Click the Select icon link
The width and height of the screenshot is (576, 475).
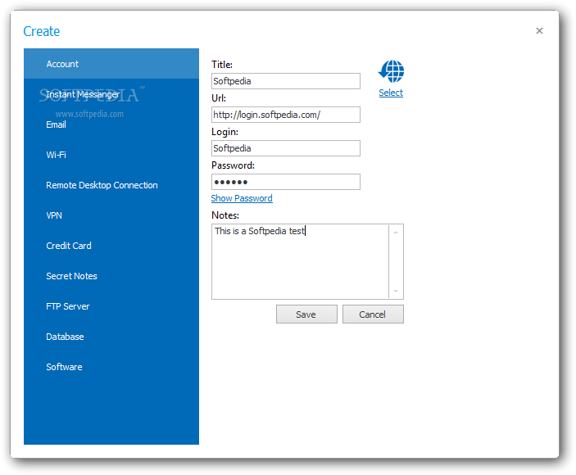click(x=391, y=93)
